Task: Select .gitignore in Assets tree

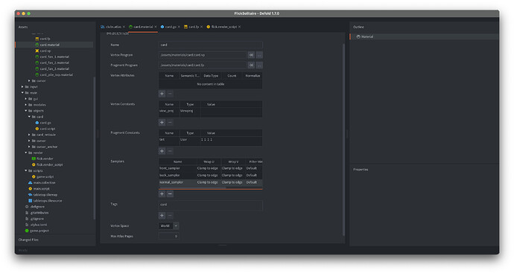Action: point(37,219)
